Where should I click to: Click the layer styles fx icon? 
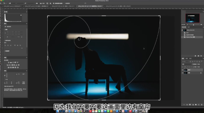click(x=187, y=105)
